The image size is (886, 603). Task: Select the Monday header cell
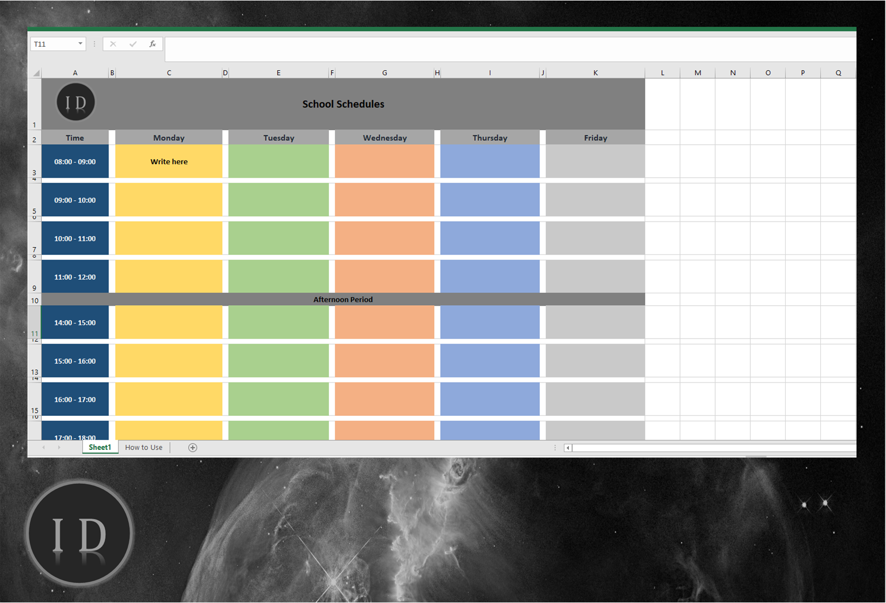tap(169, 138)
